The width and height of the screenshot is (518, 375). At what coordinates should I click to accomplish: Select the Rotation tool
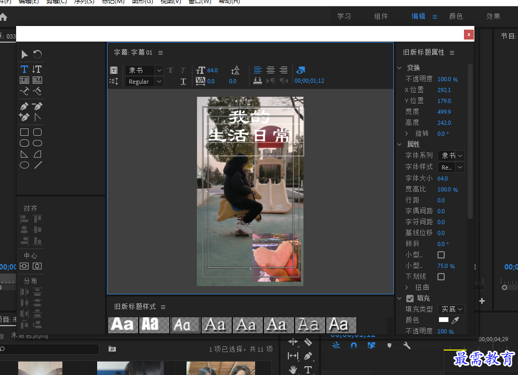click(37, 54)
